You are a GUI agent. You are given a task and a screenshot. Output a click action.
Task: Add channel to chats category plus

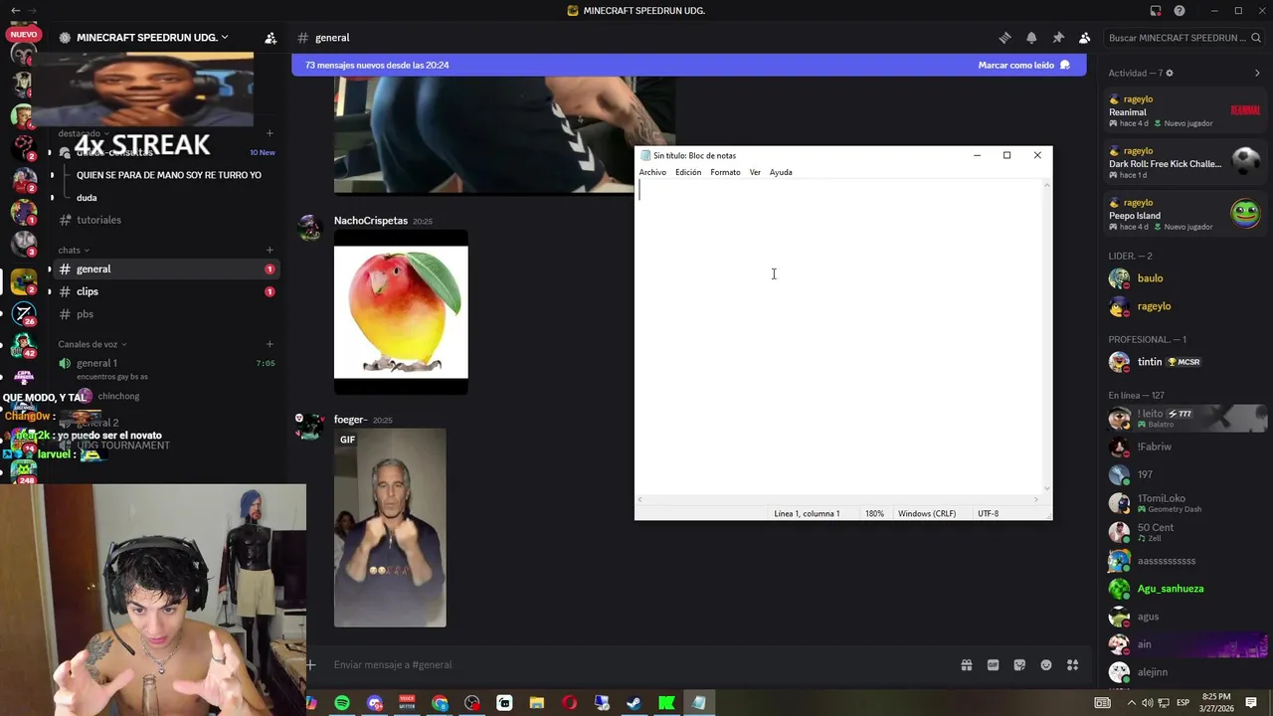coord(270,250)
